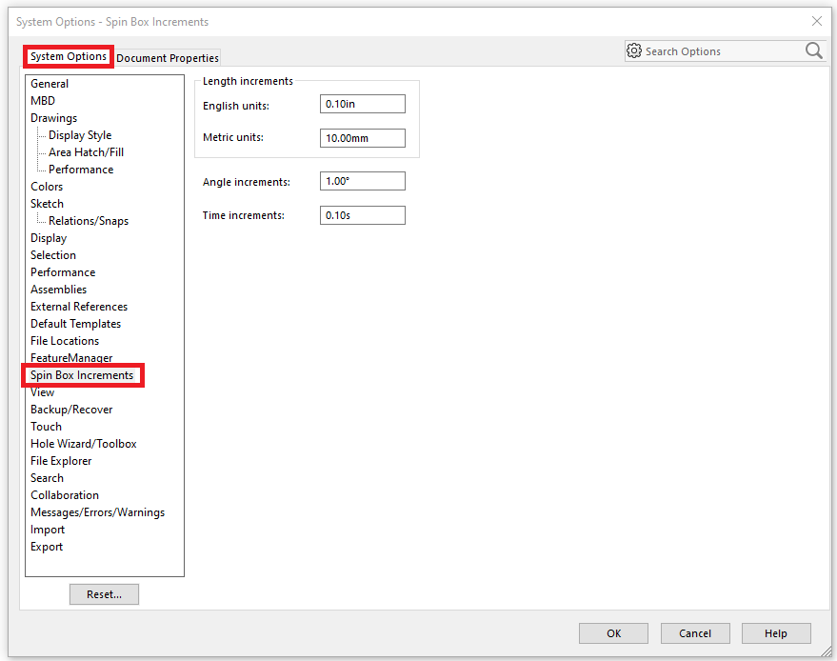Click the search magnifier icon
The image size is (837, 661).
click(813, 50)
